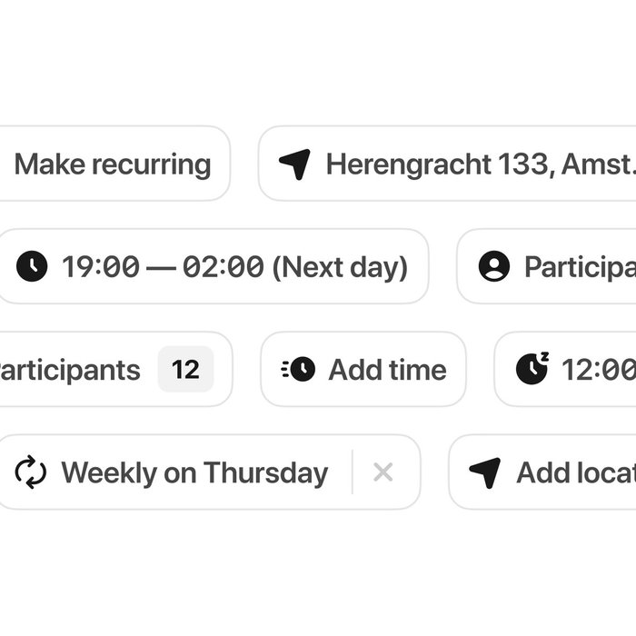Click the 19:00 start time

coord(101,267)
